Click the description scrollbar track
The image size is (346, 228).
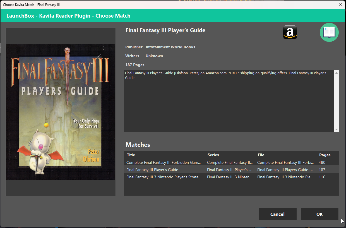point(336,100)
